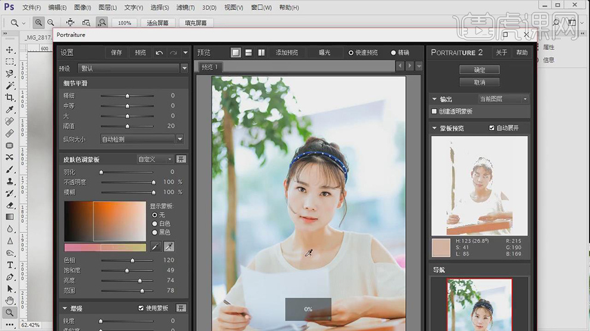
Task: Select the Eyedropper tool in Photoshop toolbar
Action: pyautogui.click(x=10, y=109)
